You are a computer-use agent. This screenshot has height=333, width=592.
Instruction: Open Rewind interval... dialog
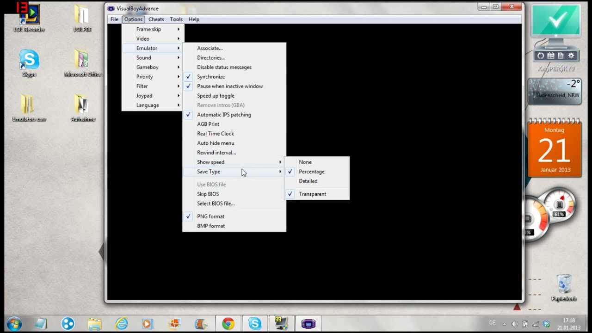pyautogui.click(x=234, y=153)
